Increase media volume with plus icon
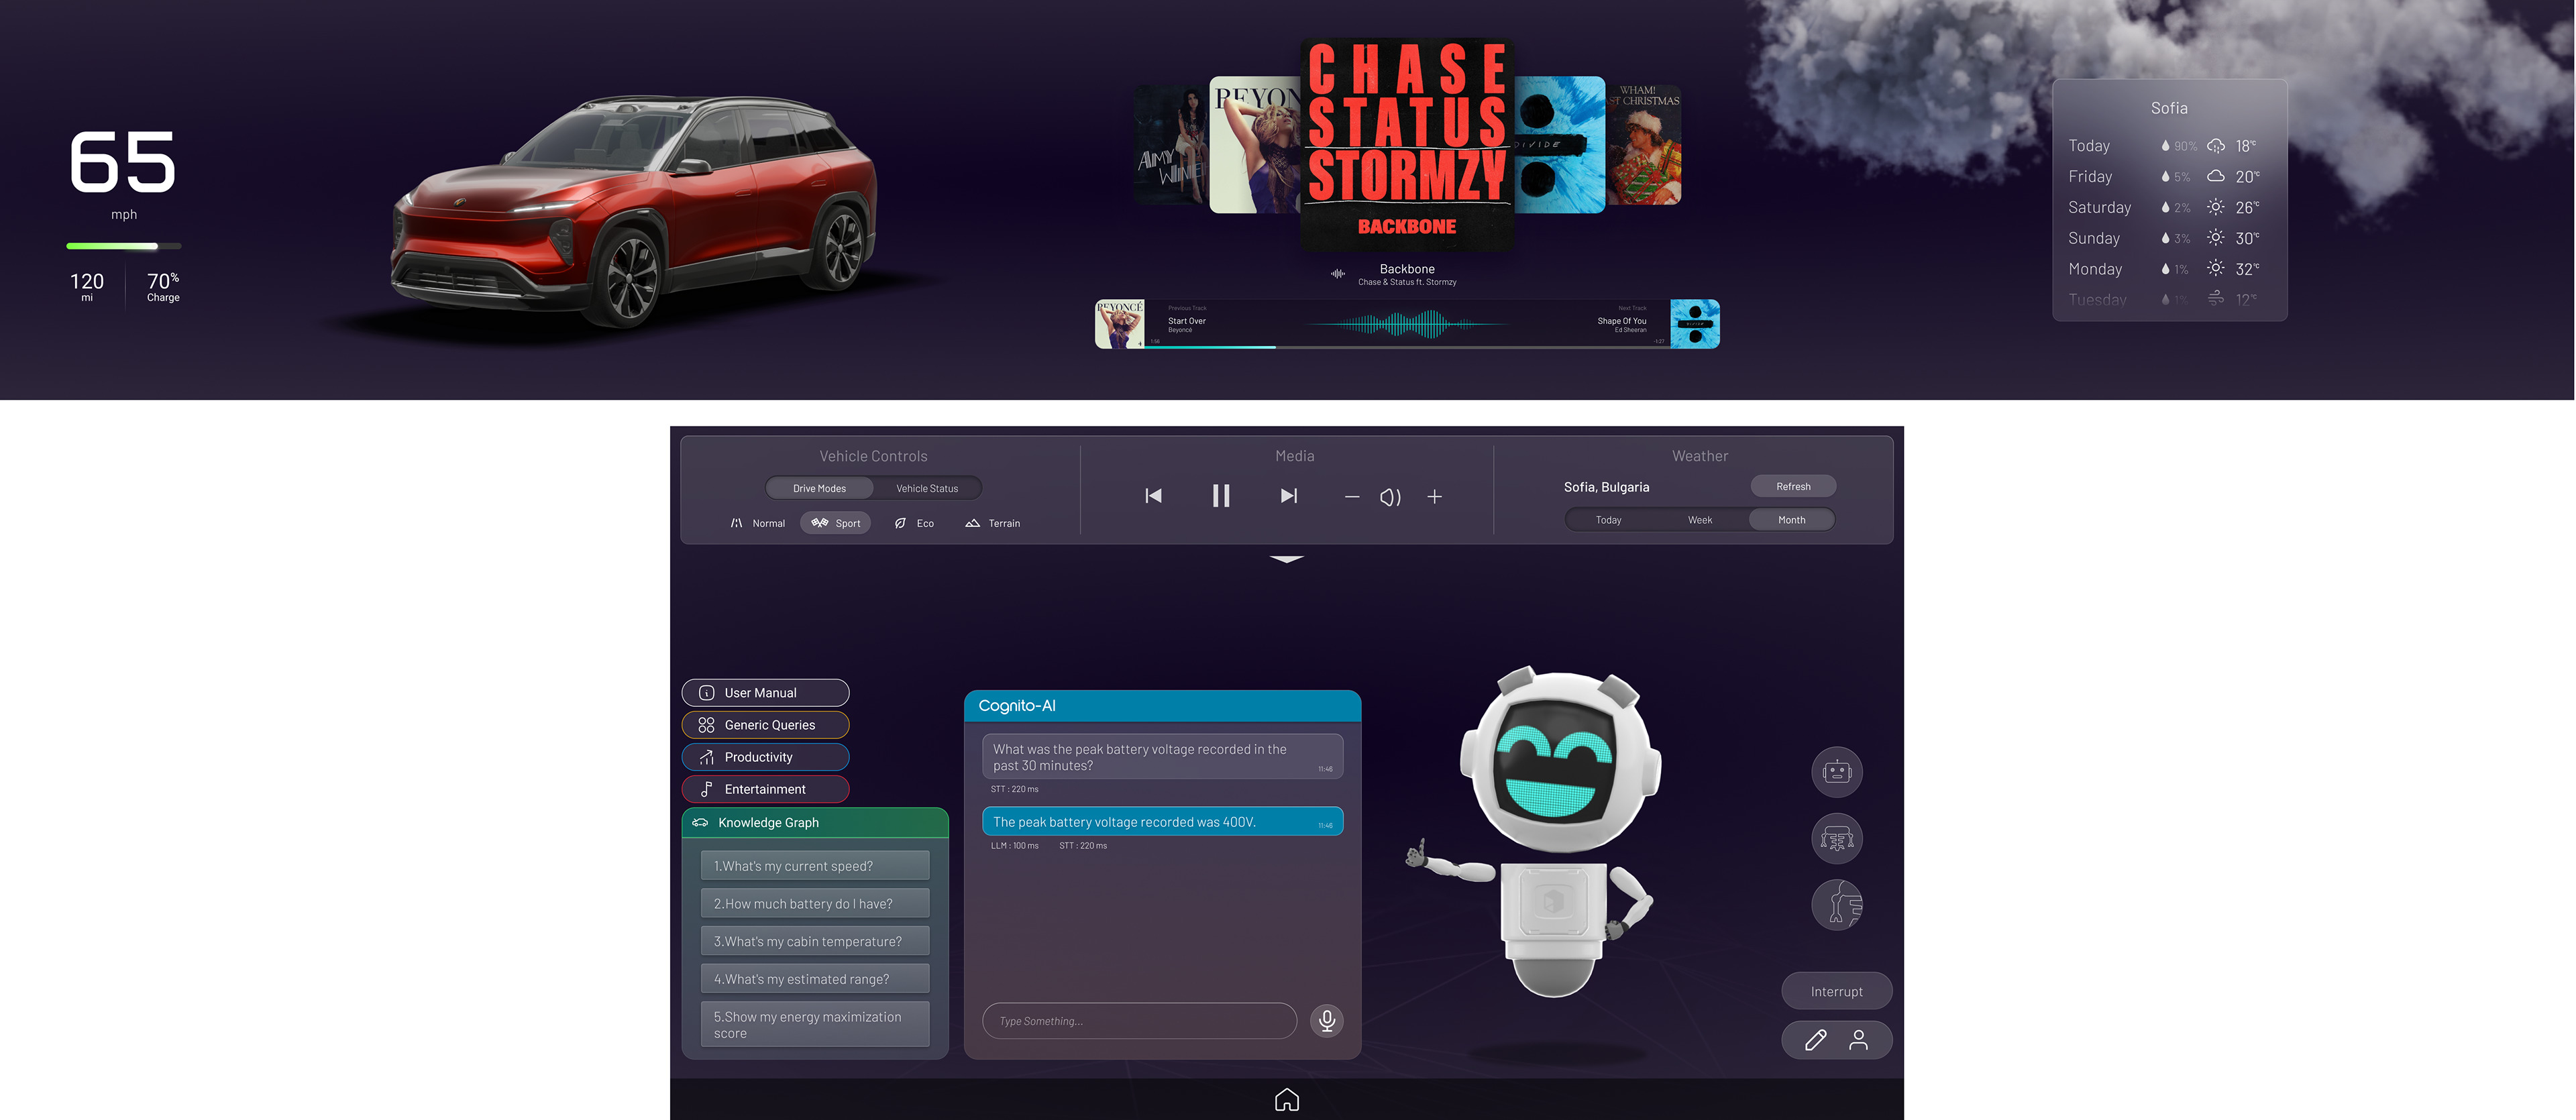This screenshot has width=2576, height=1120. click(1434, 497)
